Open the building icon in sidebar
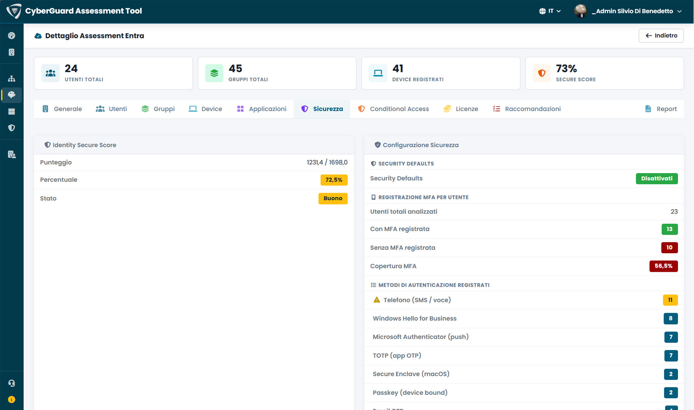The image size is (694, 410). point(12,52)
